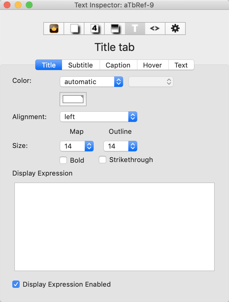Click the title color swatch well
Screen dimensions: 229x302
(73, 99)
